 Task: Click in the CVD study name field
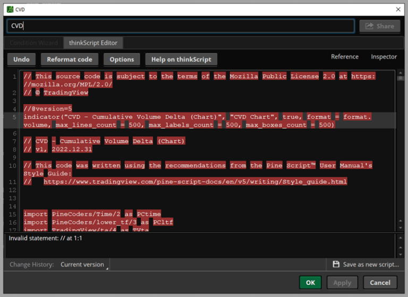point(181,26)
